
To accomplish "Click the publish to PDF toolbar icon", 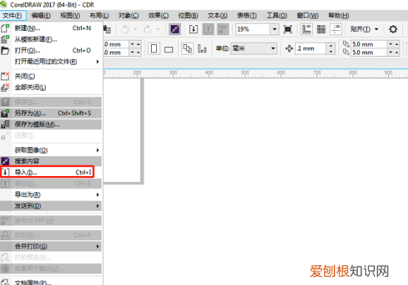I will 222,29.
